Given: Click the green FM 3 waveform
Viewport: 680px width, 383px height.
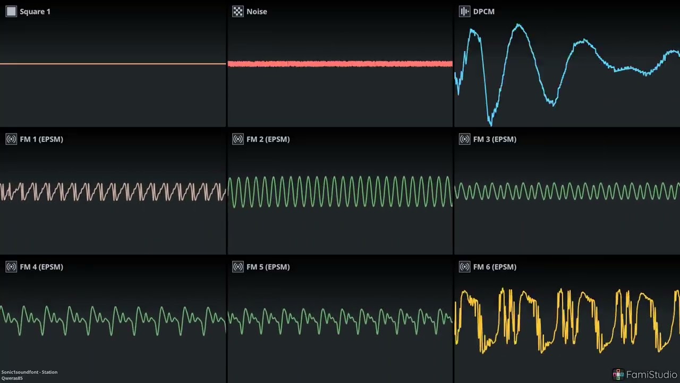Looking at the screenshot, I should click(x=567, y=191).
